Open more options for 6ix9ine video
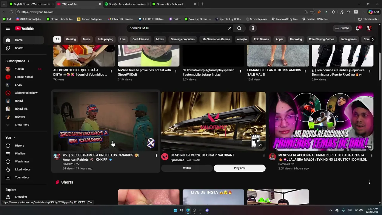This screenshot has width=382, height=215. (176, 72)
